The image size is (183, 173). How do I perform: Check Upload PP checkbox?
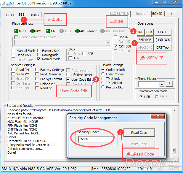(37, 84)
